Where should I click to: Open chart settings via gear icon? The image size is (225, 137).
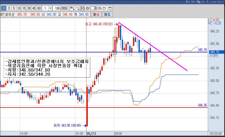88,8
